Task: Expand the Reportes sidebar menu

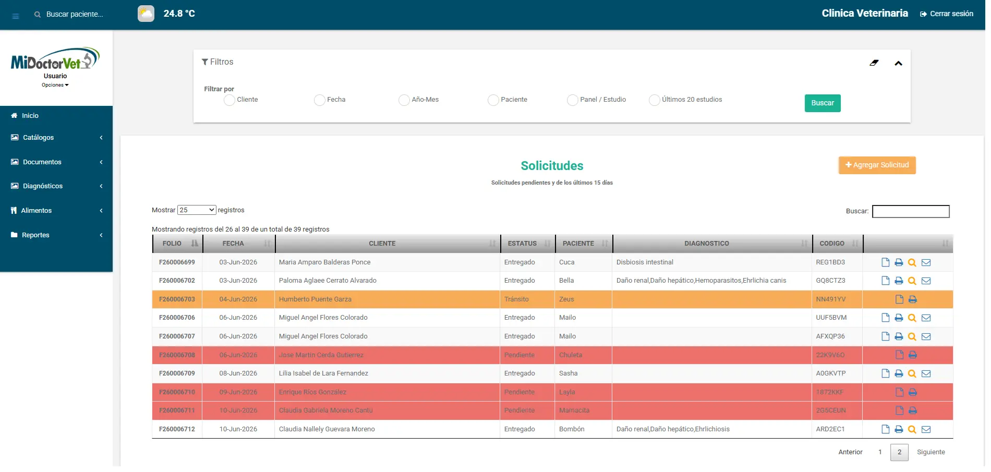Action: coord(56,235)
